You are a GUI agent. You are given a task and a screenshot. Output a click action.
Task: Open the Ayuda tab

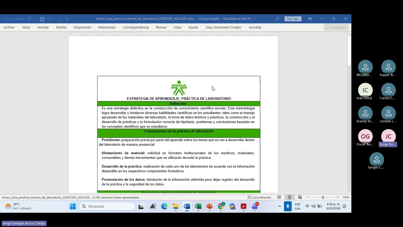193,27
